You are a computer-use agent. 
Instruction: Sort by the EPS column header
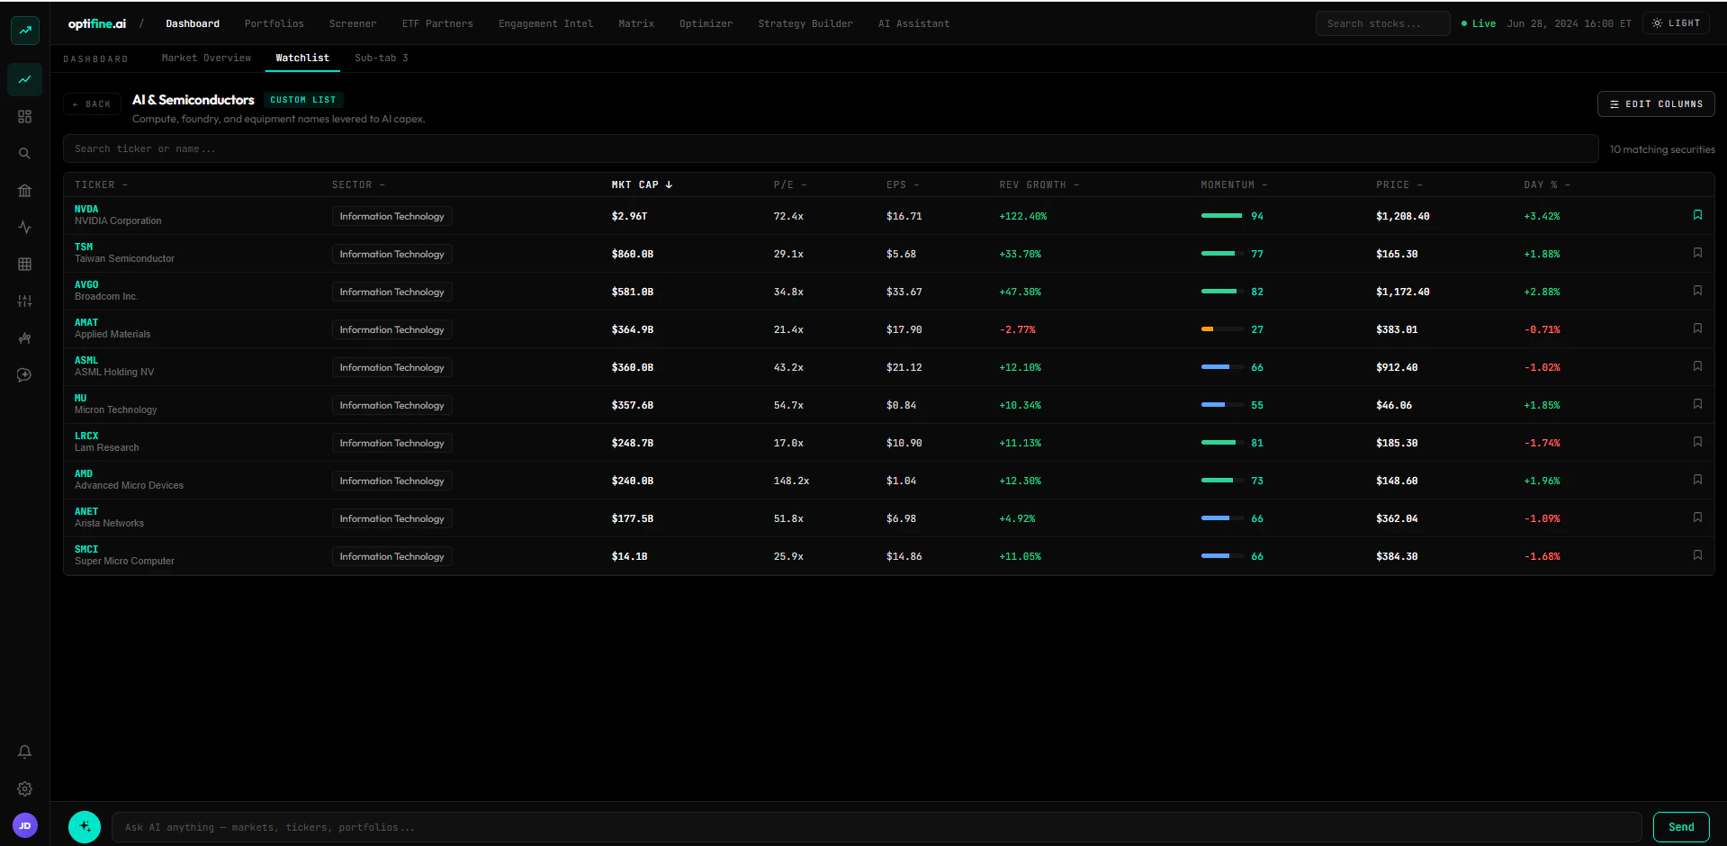[x=903, y=184]
